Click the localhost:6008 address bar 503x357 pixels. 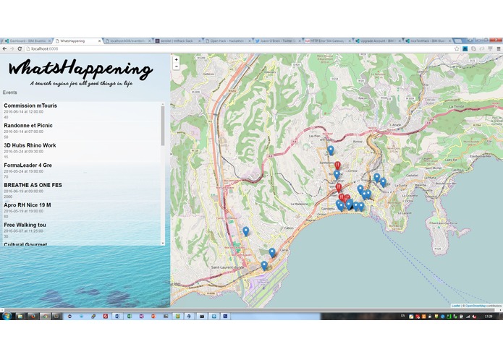click(x=237, y=48)
